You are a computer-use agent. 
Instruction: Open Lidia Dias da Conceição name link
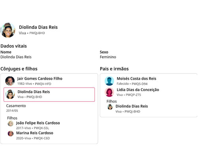[138, 90]
